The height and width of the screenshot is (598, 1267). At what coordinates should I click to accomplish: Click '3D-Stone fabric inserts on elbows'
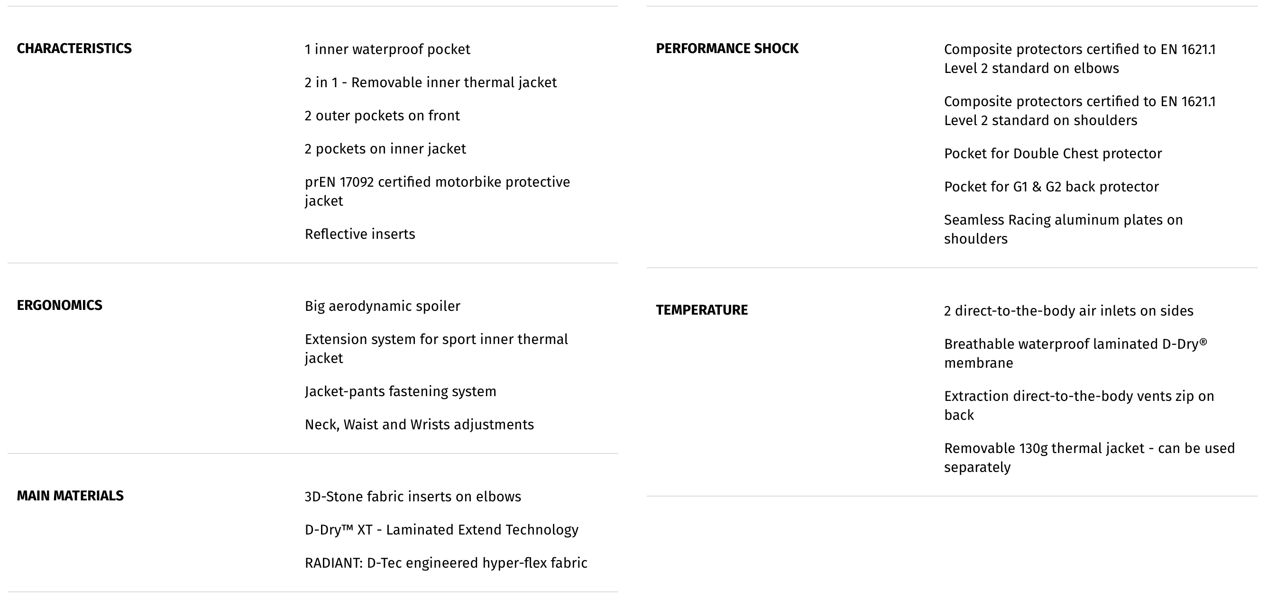click(413, 497)
